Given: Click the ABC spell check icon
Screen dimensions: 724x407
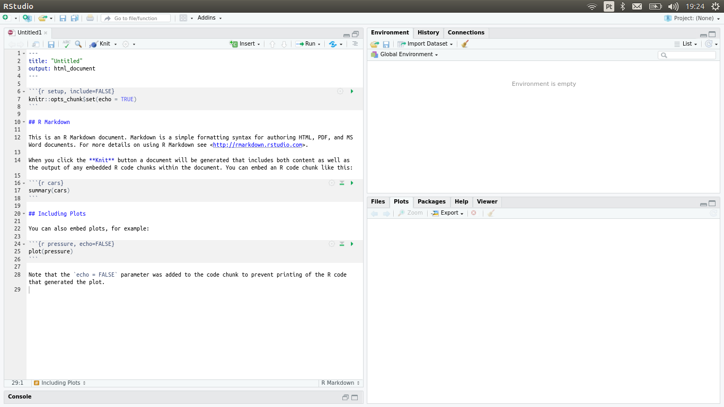Looking at the screenshot, I should tap(66, 44).
